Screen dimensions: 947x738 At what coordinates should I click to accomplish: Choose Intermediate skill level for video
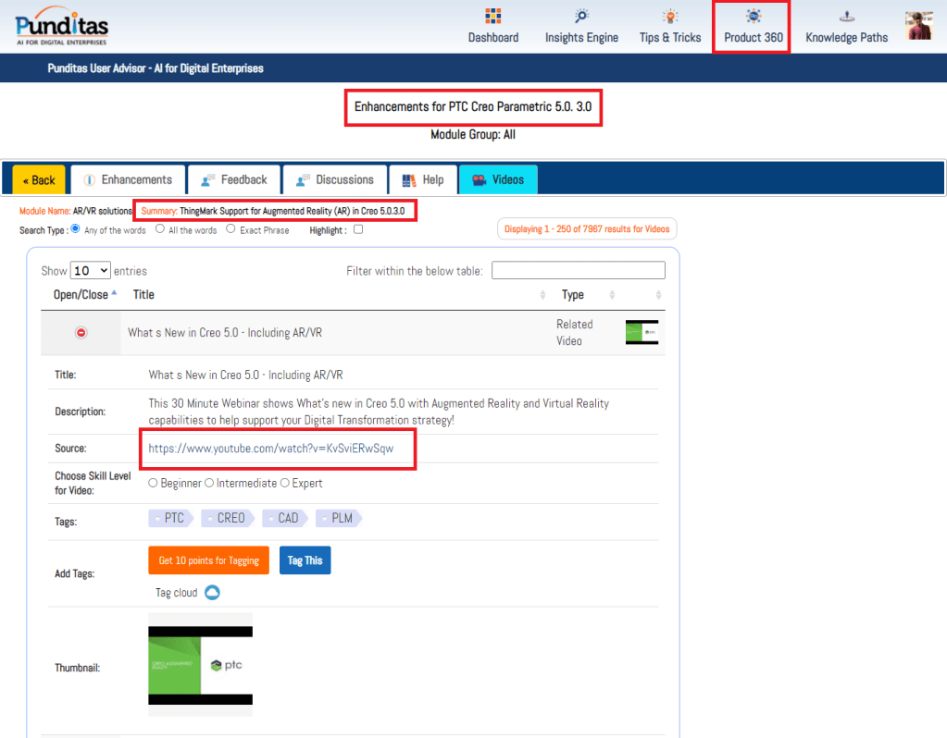pyautogui.click(x=209, y=483)
